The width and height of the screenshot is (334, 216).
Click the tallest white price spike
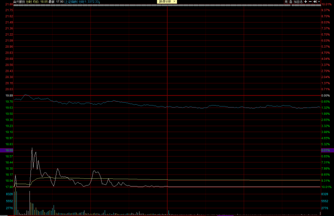tap(32, 149)
